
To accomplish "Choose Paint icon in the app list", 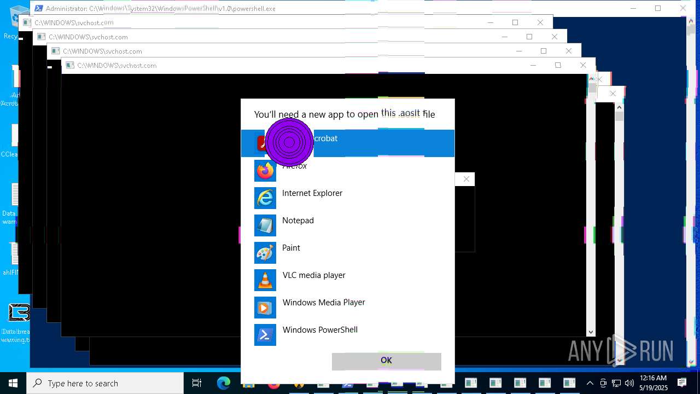I will [265, 253].
